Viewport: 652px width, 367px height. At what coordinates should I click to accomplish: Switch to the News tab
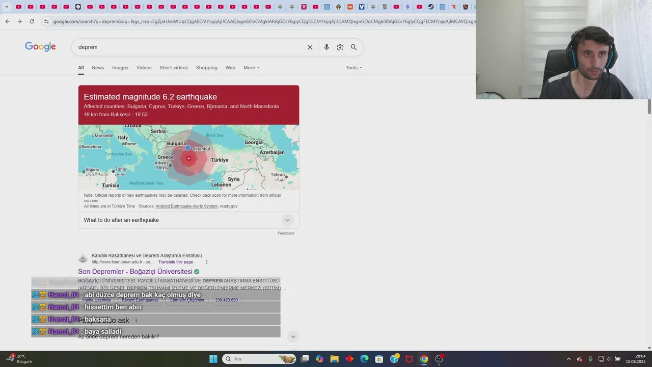pyautogui.click(x=98, y=68)
